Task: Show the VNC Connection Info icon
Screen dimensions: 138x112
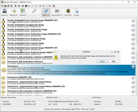Action: (12, 6)
